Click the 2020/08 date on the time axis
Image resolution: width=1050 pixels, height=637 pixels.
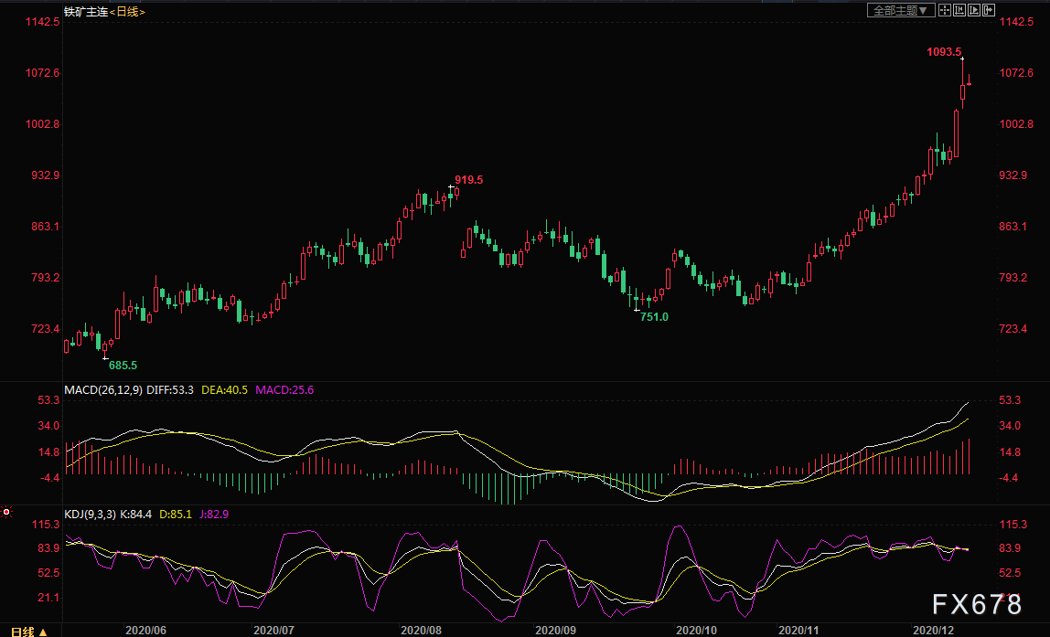click(x=422, y=630)
